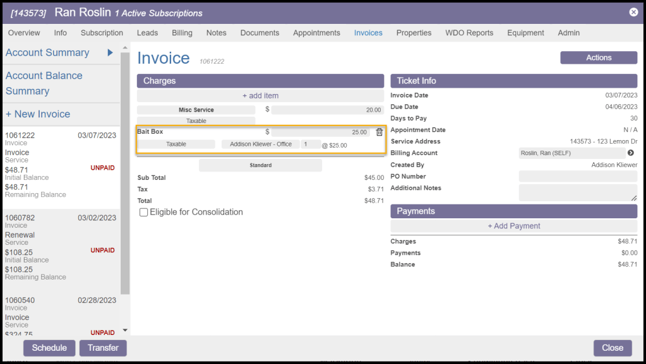Toggle Taxable on Misc Service
This screenshot has height=364, width=646.
[196, 120]
